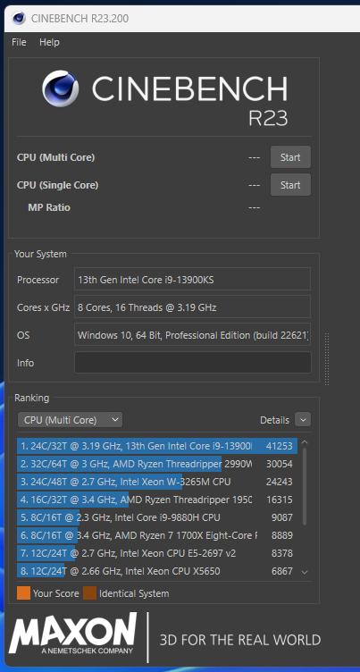Select the i9-13900 entry ranked first
Image resolution: width=360 pixels, height=672 pixels.
[157, 446]
